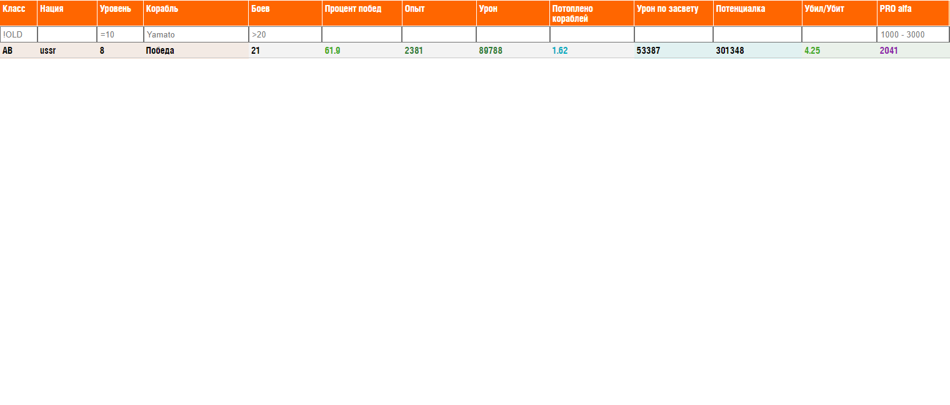
Task: Sort by the Урон по засвету header
Action: click(673, 13)
